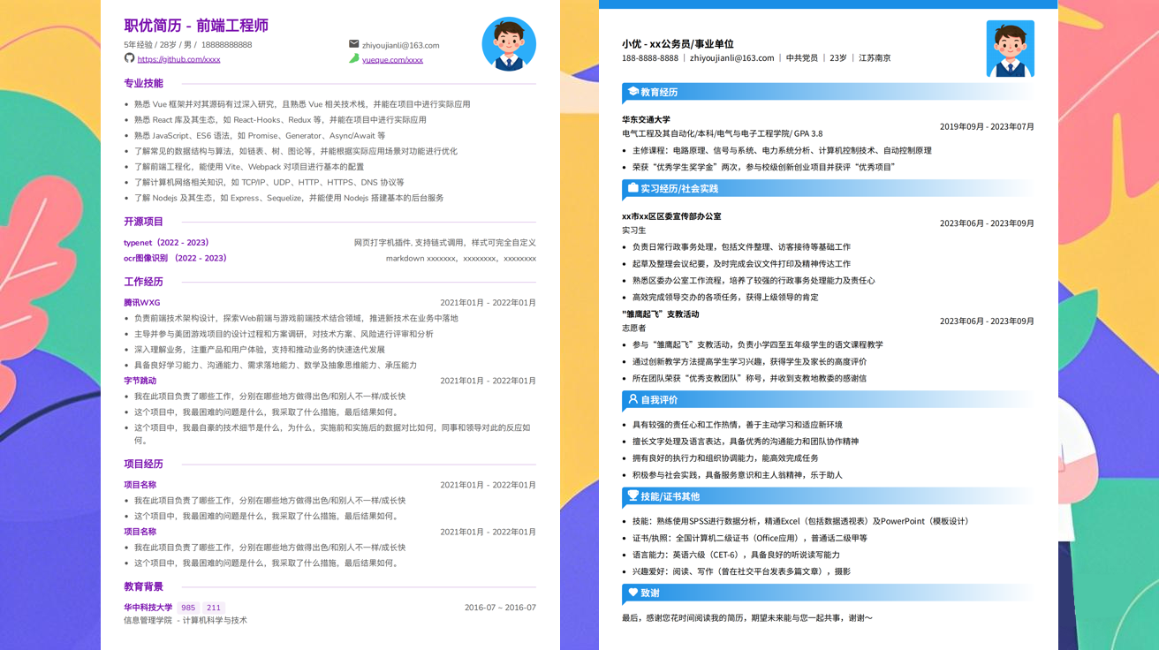Click the briefcase icon in 实习经历/社会实践 header
Screen dimensions: 1159x650
(633, 188)
